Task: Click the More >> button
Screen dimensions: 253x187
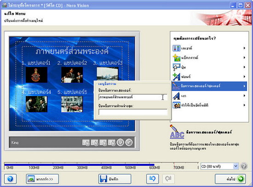Action: click(42, 179)
